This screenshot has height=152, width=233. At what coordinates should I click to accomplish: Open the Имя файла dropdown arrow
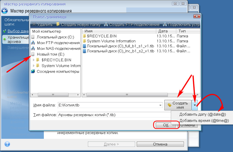tap(160, 105)
